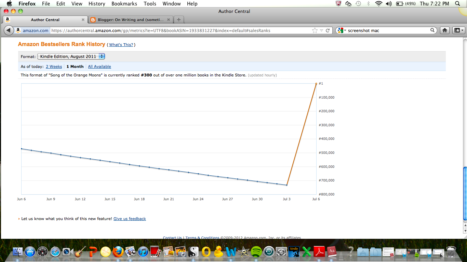Click the #1 rank data point on chart
The width and height of the screenshot is (467, 262).
pos(316,84)
